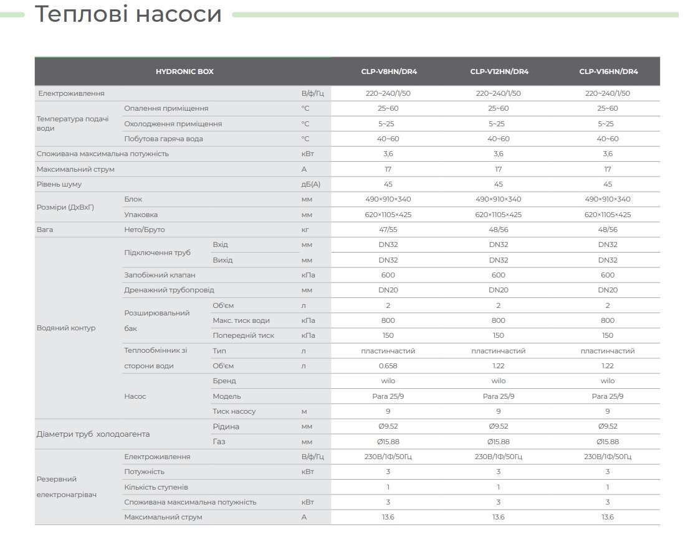Click the CLP-V8HN/DR4 column header

tap(389, 72)
